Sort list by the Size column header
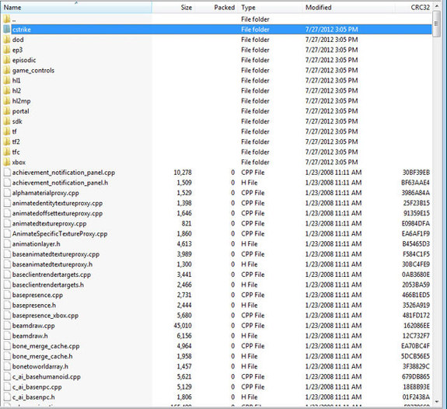This screenshot has height=409, width=447. 173,8
